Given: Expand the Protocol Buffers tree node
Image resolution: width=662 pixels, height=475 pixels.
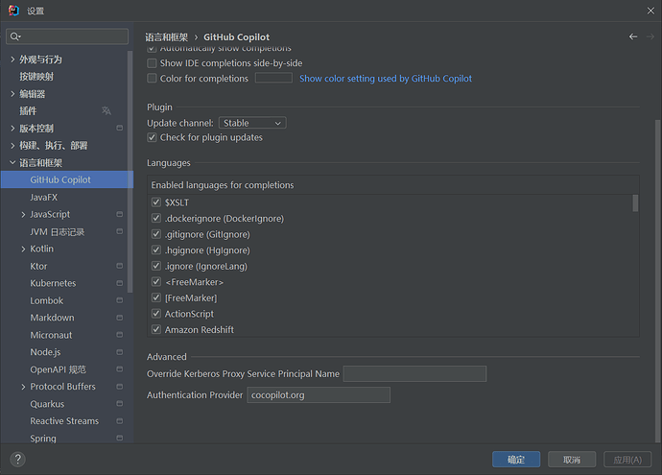Looking at the screenshot, I should (23, 387).
